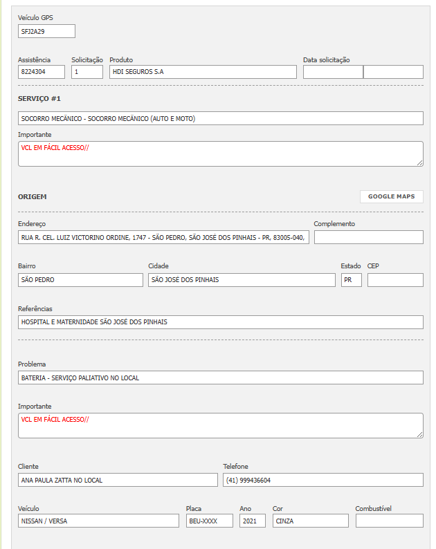Open Google Maps for the origin address
This screenshot has height=549, width=436.
click(x=391, y=196)
